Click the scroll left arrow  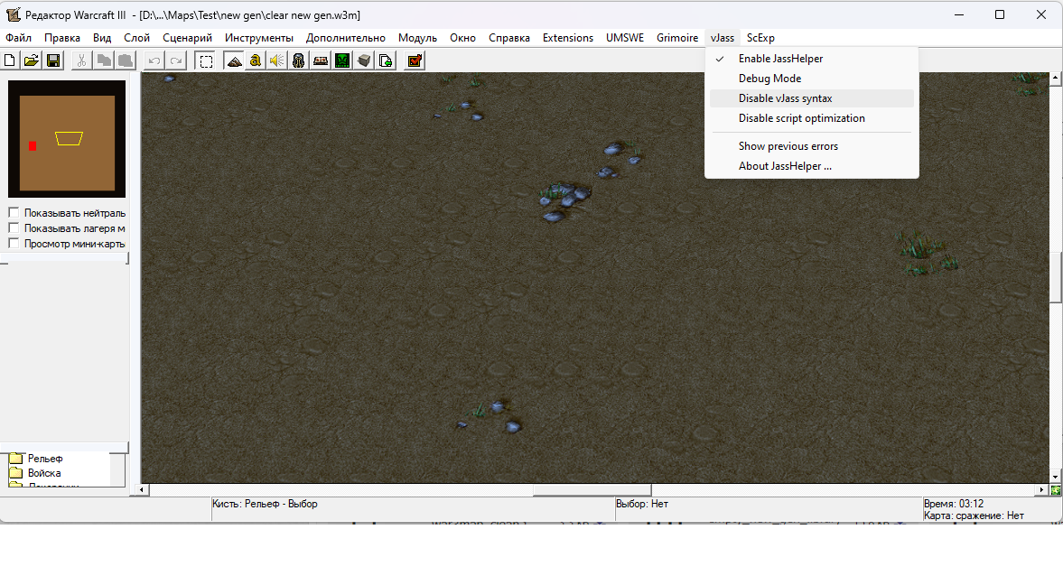pos(142,489)
